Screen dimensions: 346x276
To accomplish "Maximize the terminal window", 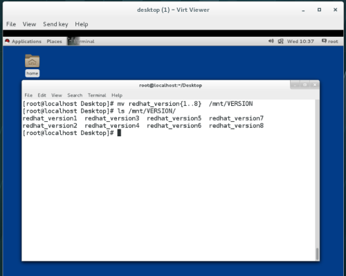I will [x=305, y=85].
